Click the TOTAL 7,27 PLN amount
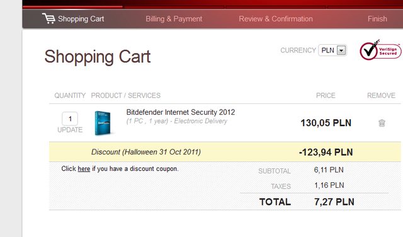Image resolution: width=403 pixels, height=237 pixels. tap(334, 202)
